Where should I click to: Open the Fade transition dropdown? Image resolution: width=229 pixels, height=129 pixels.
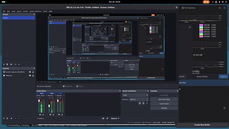tap(135, 95)
